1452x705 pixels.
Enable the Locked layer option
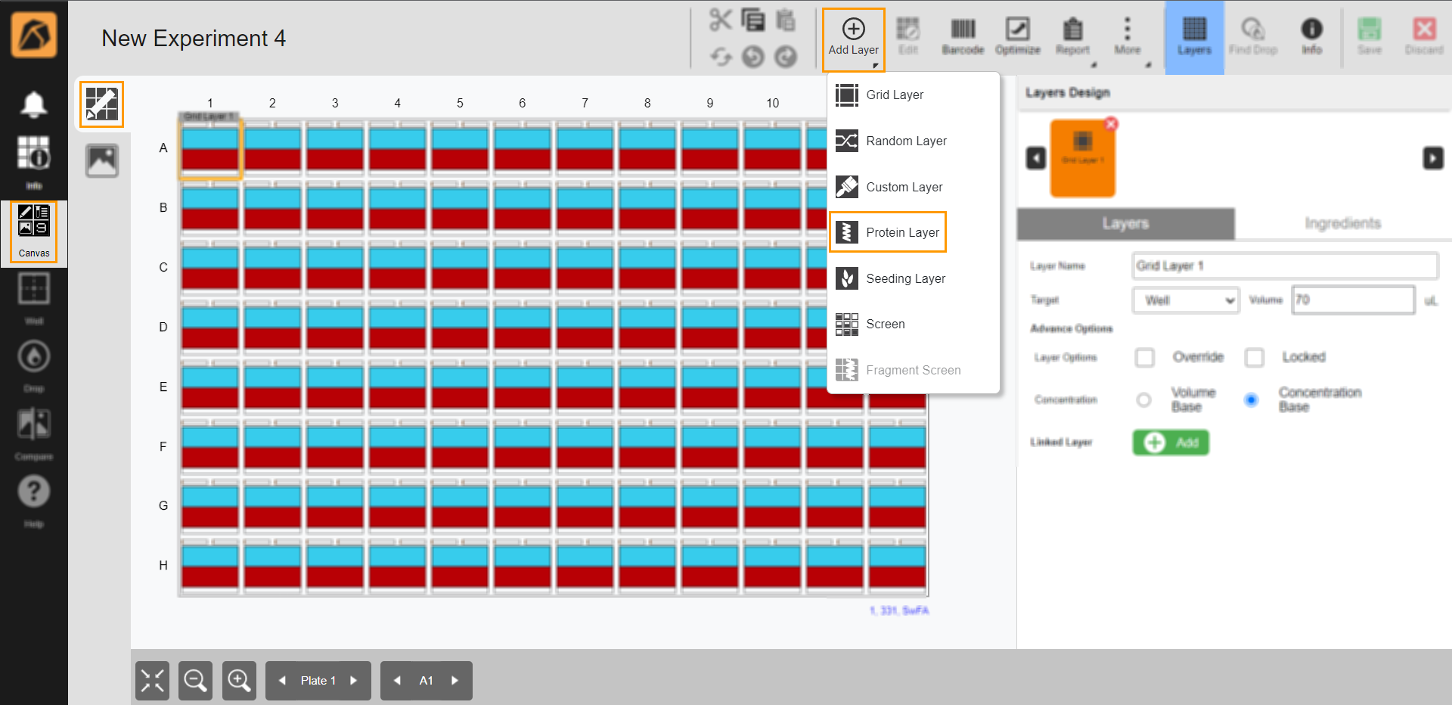[x=1255, y=357]
